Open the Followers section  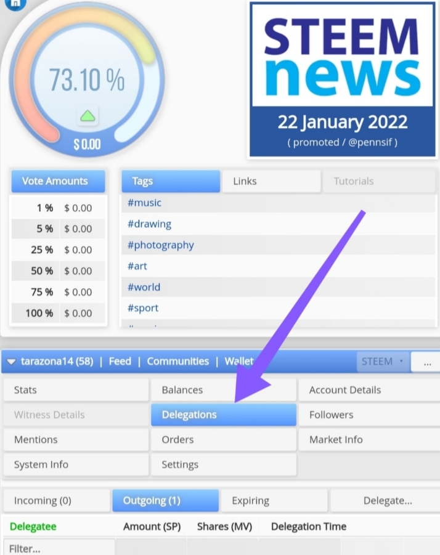click(x=370, y=415)
